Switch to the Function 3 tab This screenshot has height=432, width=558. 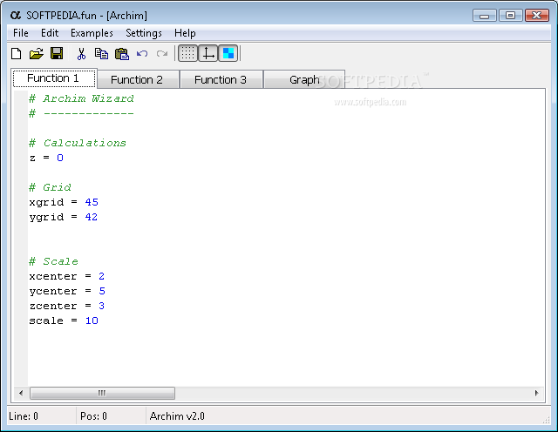[x=221, y=79]
